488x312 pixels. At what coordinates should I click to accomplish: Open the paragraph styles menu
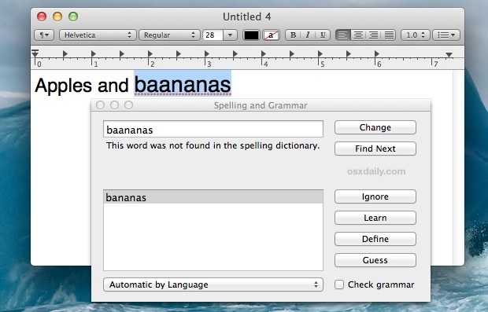click(44, 35)
